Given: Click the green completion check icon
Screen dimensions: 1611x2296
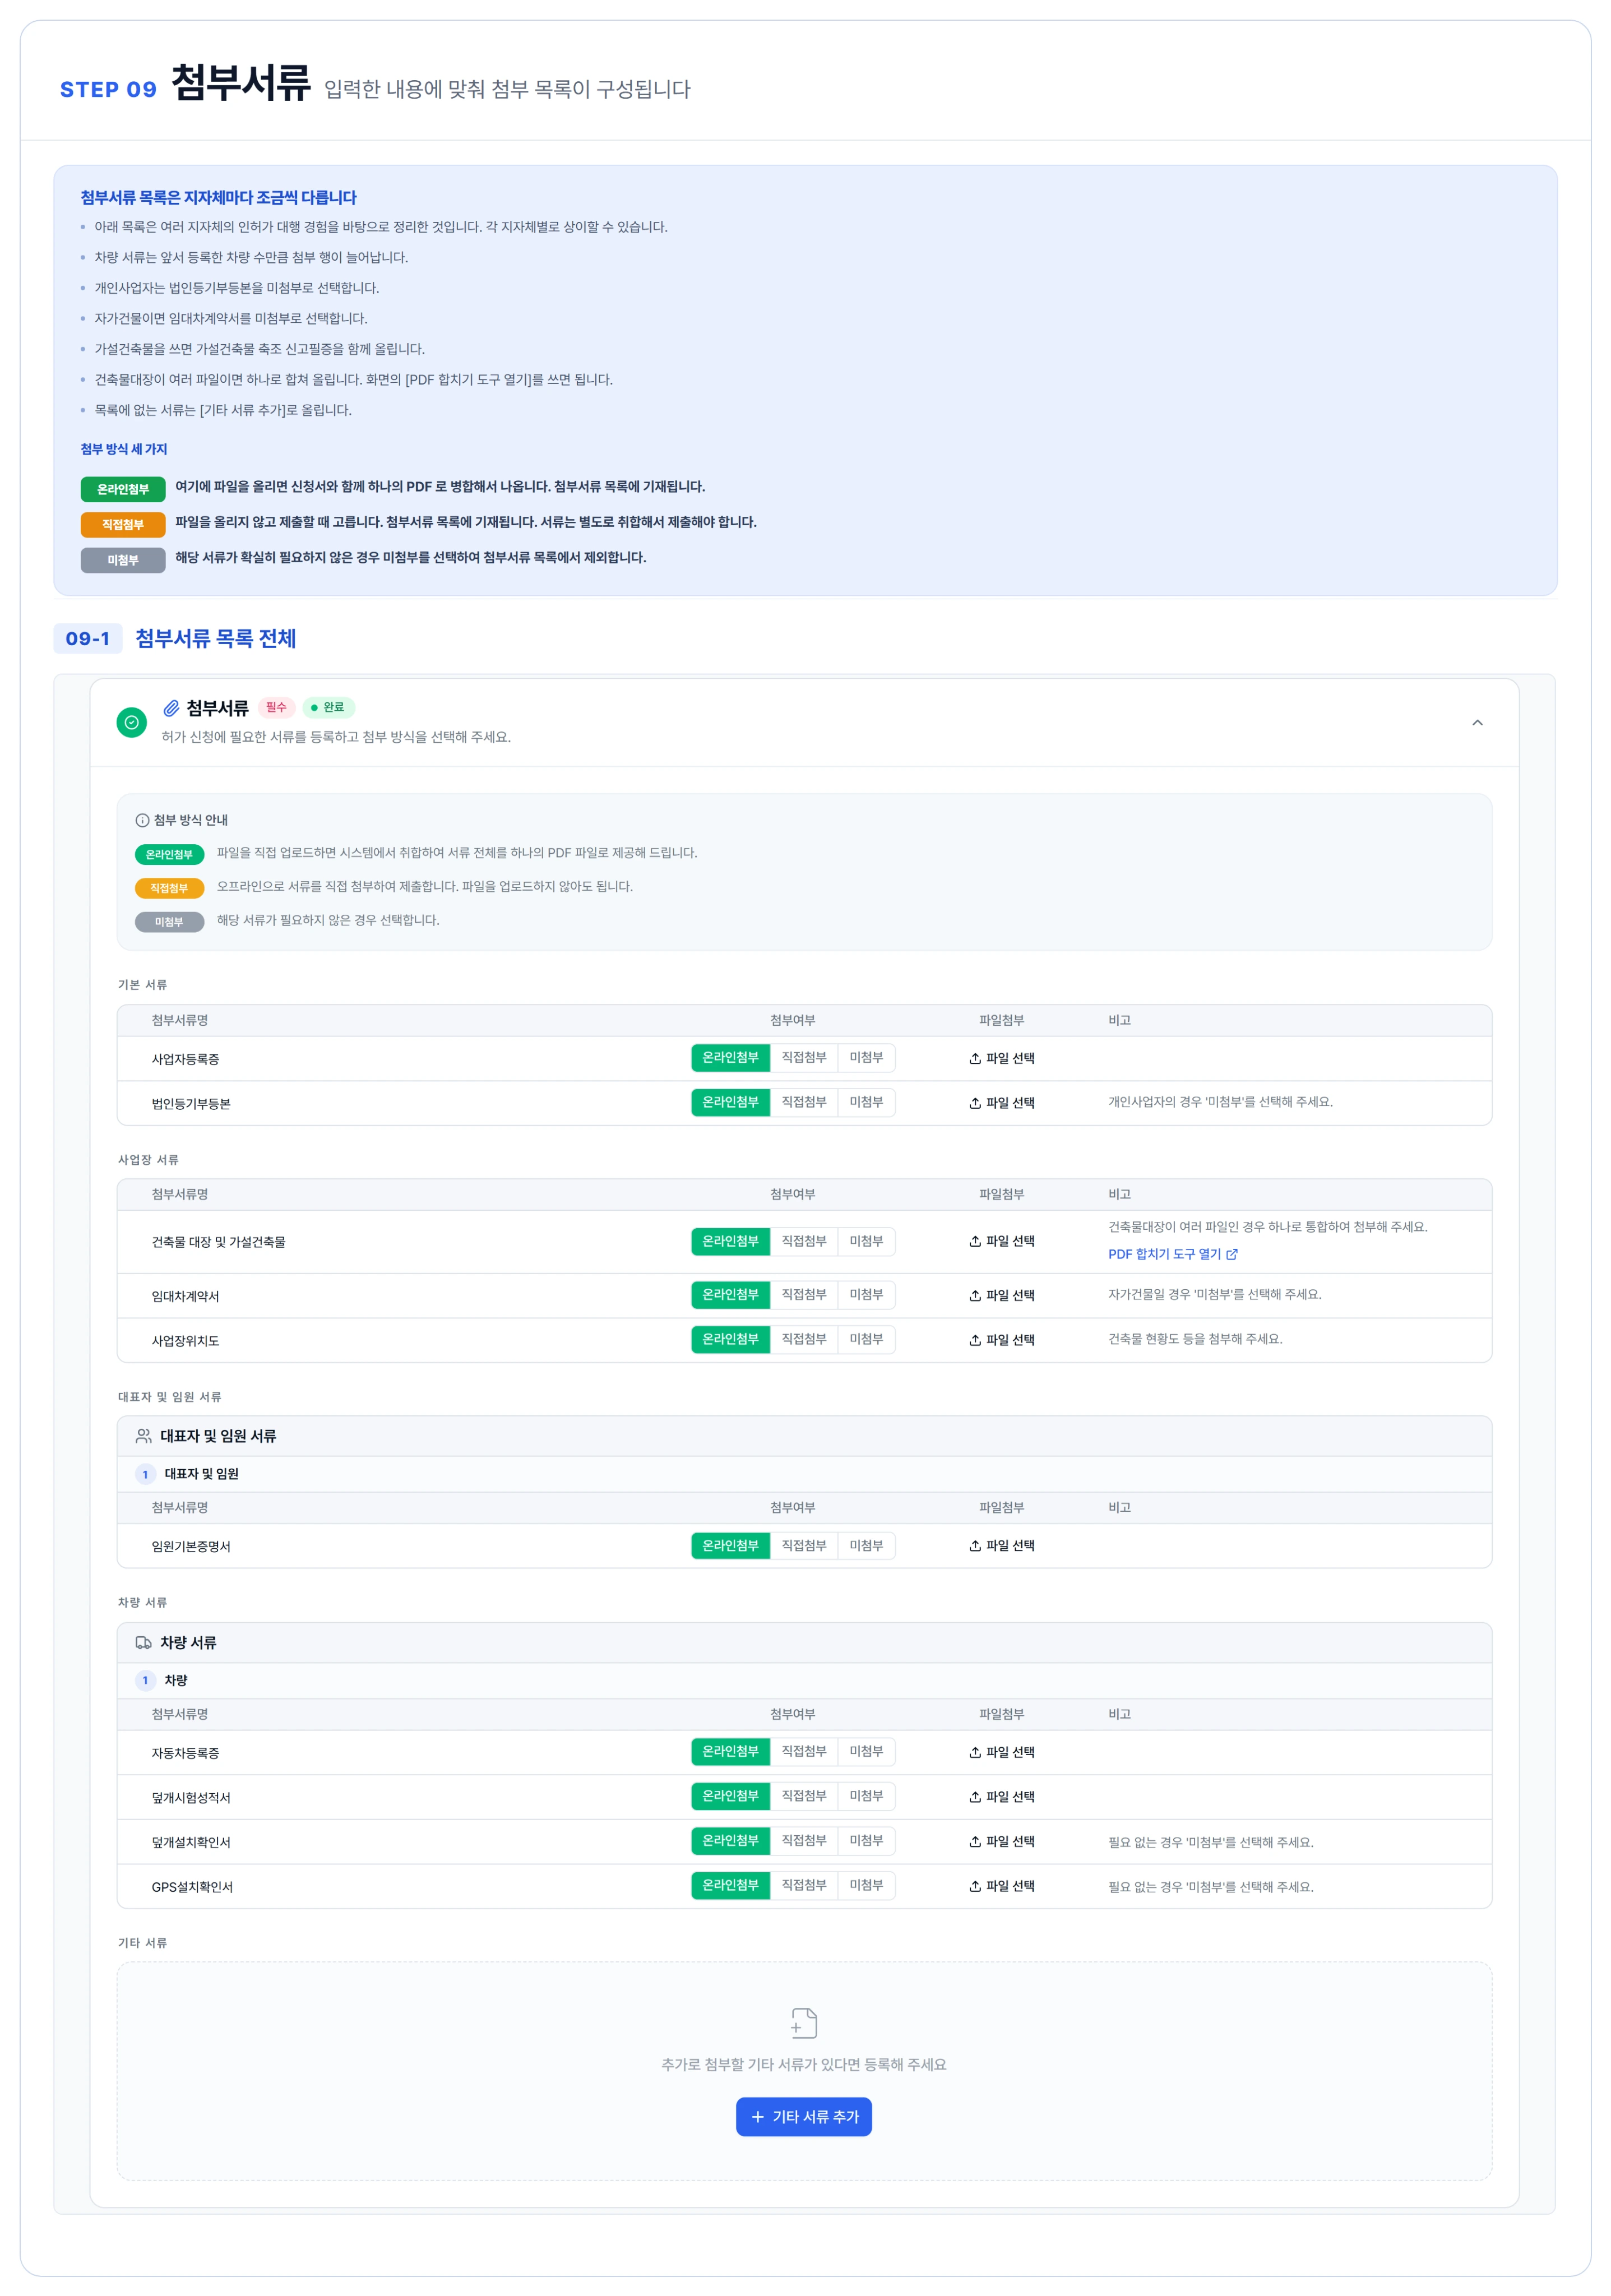Looking at the screenshot, I should point(132,722).
